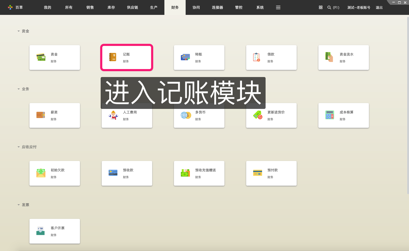Open the 薪资 wallet icon
The height and width of the screenshot is (251, 409).
pyautogui.click(x=41, y=115)
